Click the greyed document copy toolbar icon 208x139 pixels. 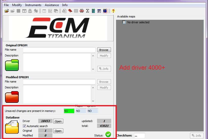[64, 11]
